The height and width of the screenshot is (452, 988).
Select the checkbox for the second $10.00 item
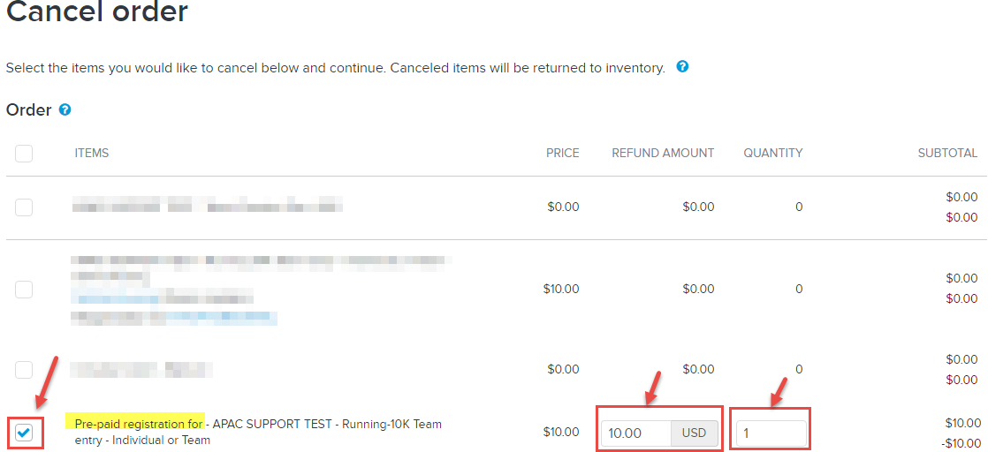pyautogui.click(x=24, y=289)
